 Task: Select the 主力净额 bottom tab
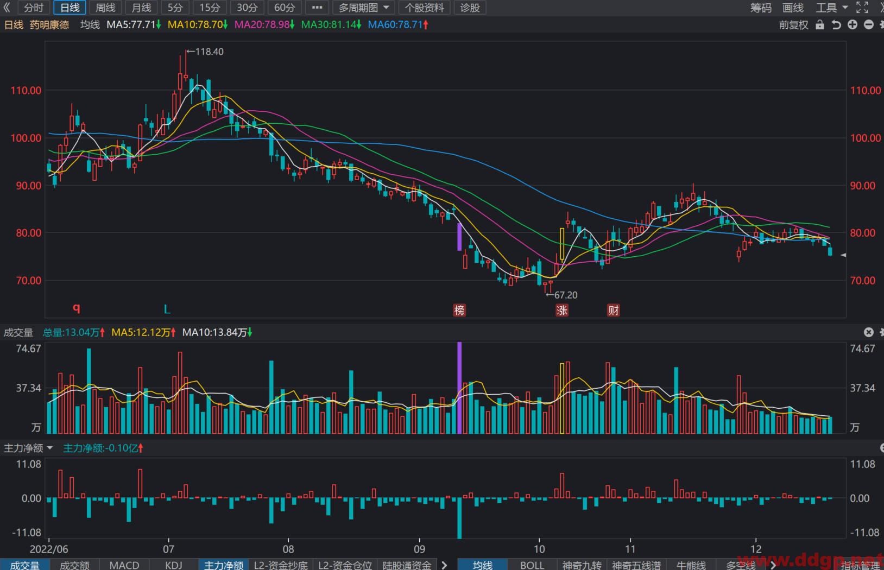[224, 565]
